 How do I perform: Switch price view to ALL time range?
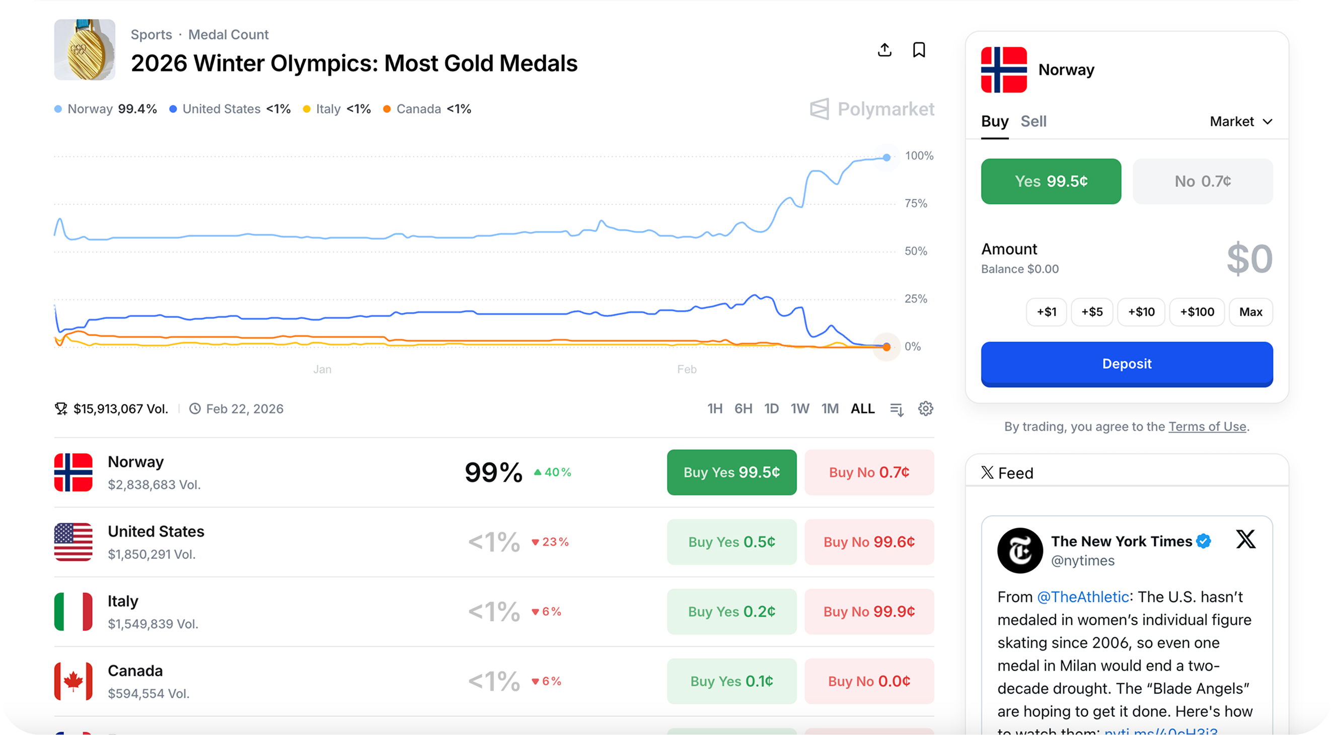862,409
